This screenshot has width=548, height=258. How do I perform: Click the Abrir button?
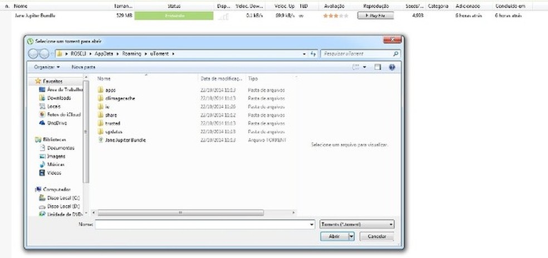tap(334, 237)
